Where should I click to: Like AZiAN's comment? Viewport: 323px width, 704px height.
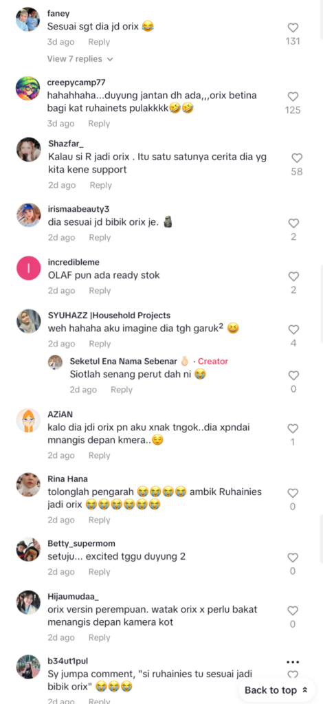coord(293,428)
